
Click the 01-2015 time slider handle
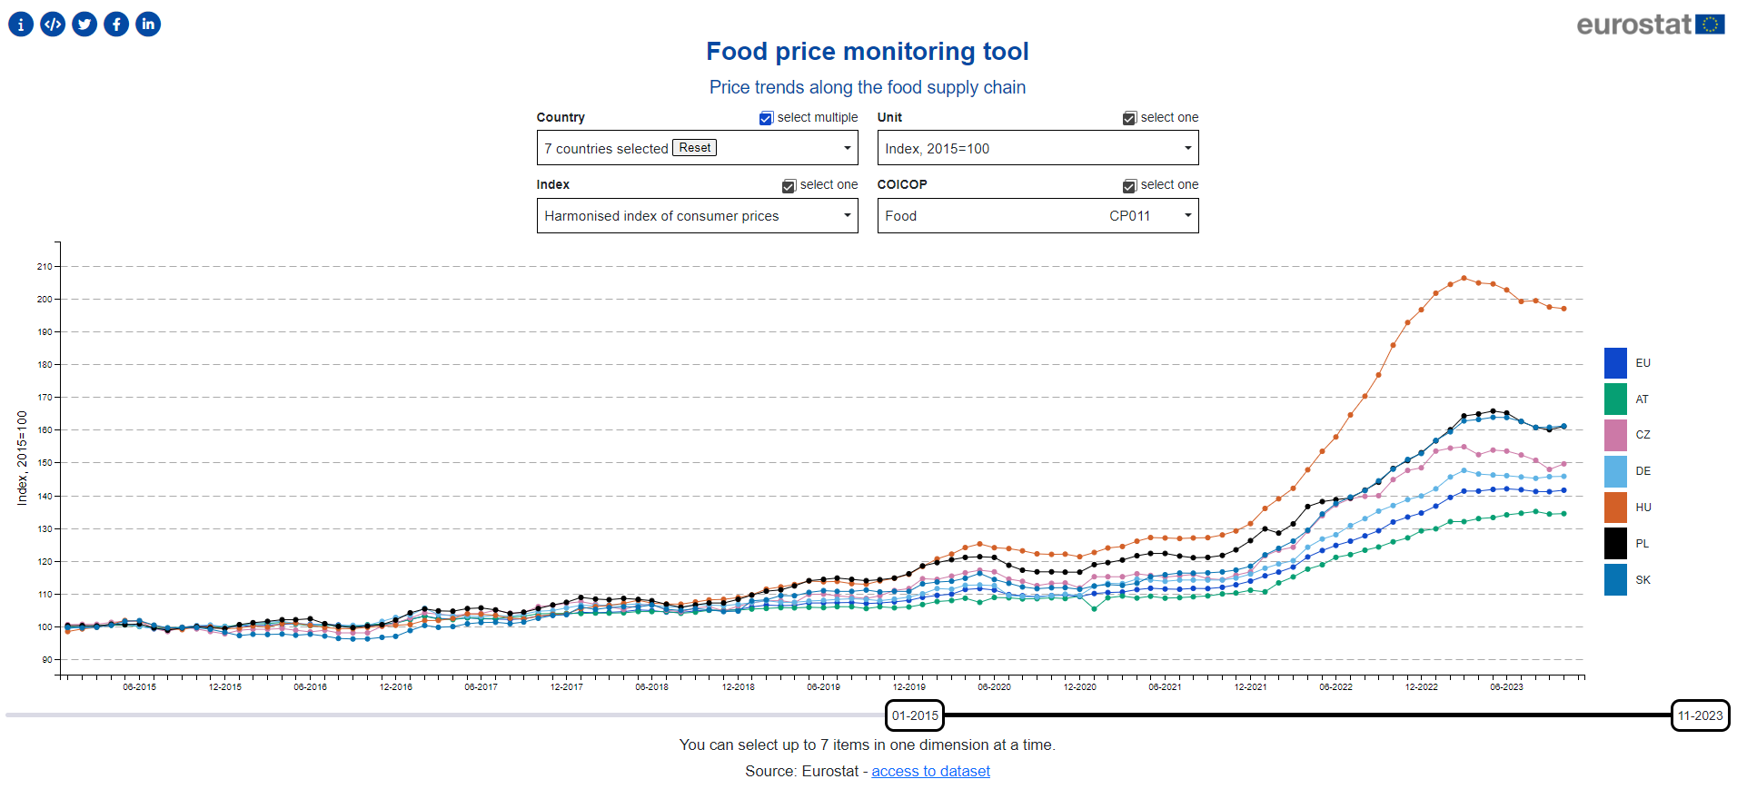(x=915, y=715)
